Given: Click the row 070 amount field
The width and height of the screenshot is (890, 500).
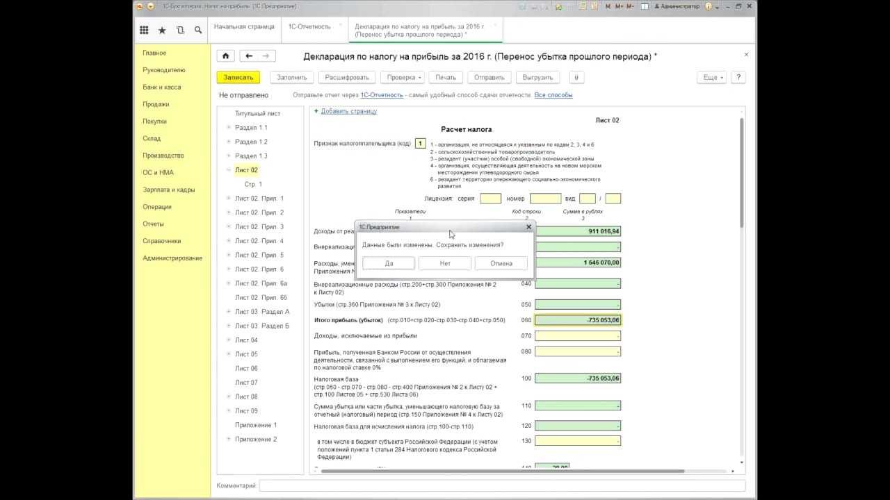Looking at the screenshot, I should click(578, 336).
